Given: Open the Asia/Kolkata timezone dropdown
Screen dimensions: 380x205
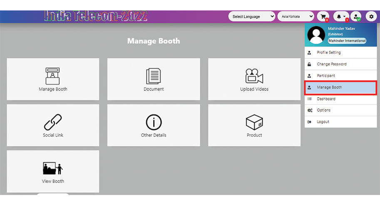Looking at the screenshot, I should 296,16.
